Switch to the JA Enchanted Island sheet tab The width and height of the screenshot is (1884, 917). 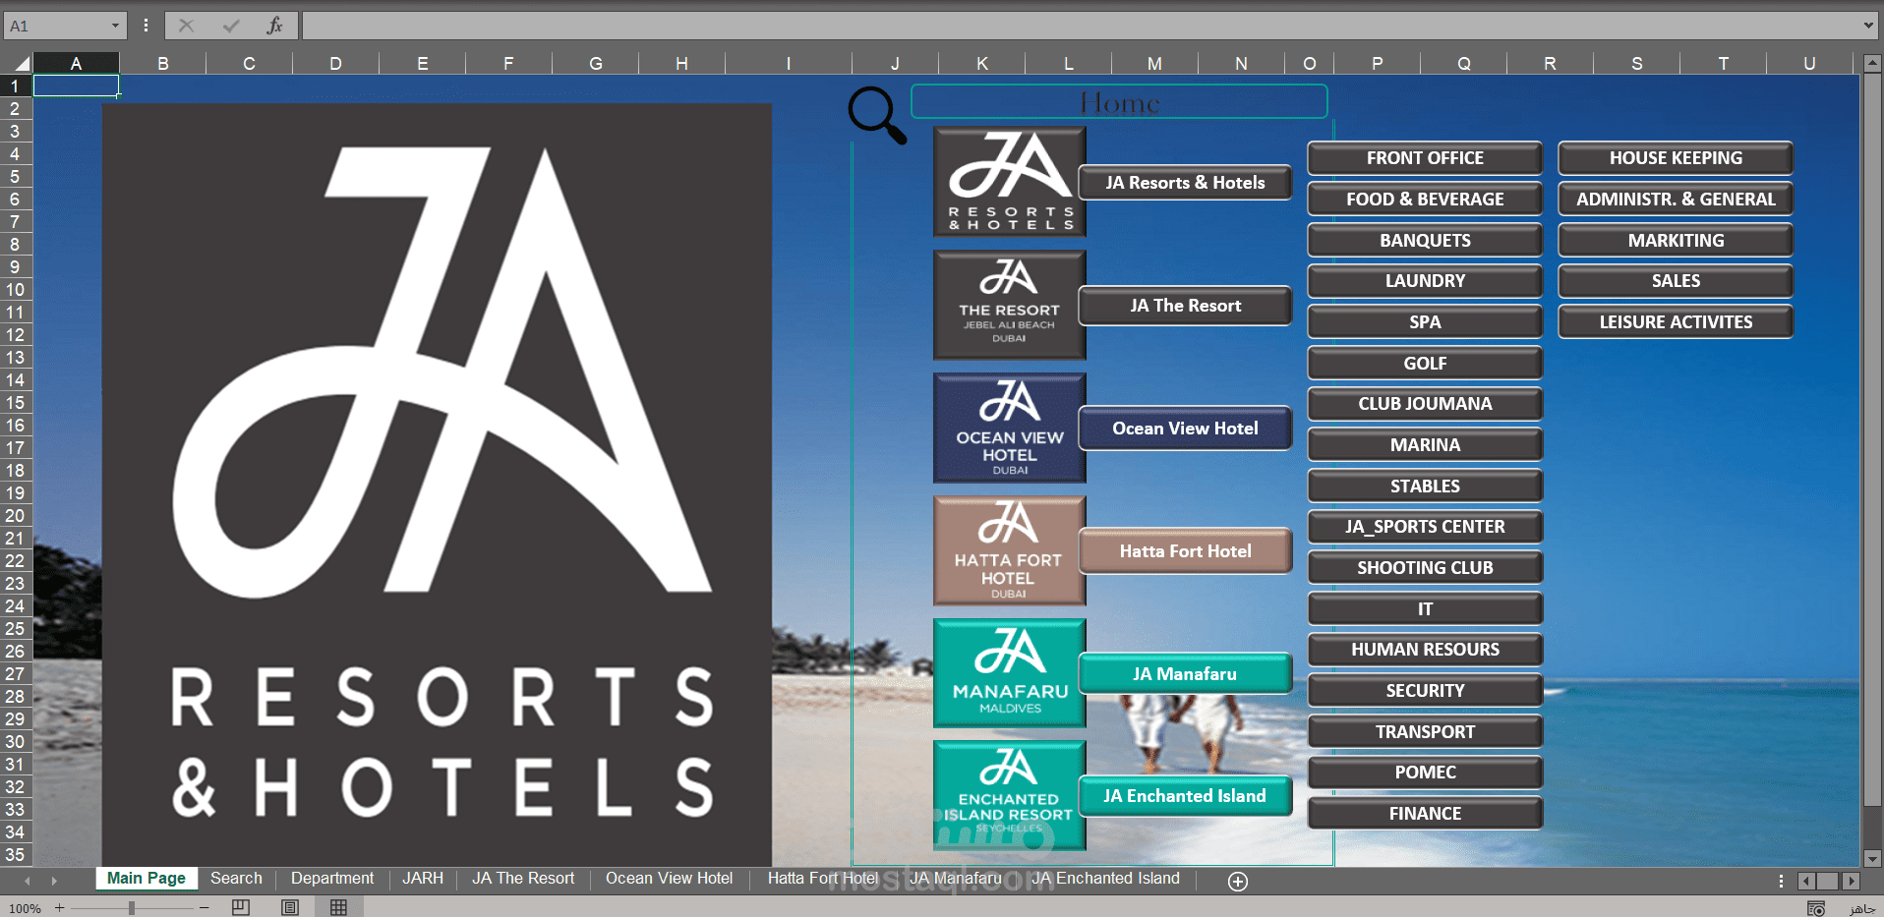[1105, 879]
